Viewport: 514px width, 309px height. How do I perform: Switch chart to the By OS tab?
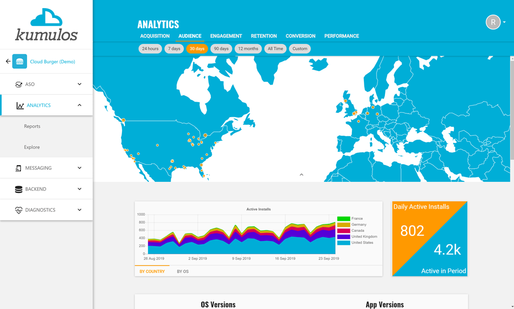coord(183,271)
